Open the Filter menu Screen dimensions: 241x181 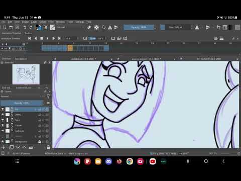(51, 22)
